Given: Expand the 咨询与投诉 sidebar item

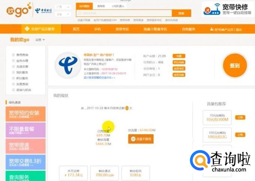Looking at the screenshot, I should 21,90.
